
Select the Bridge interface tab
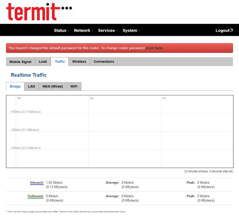click(15, 87)
